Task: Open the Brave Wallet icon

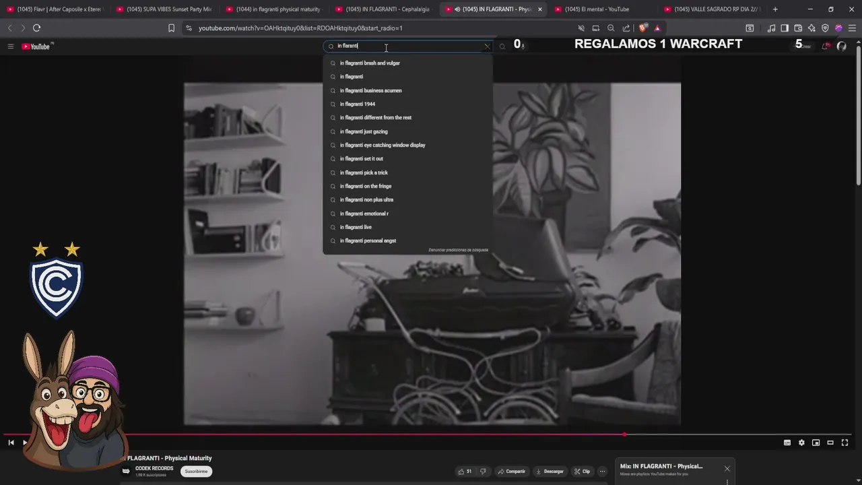Action: [798, 28]
